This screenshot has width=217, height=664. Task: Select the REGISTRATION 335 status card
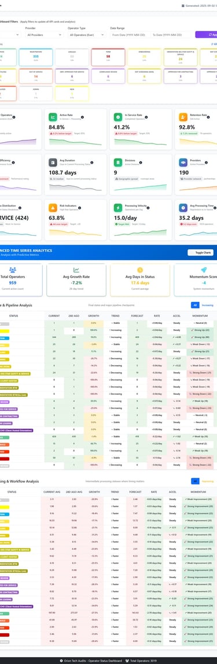pyautogui.click(x=36, y=57)
